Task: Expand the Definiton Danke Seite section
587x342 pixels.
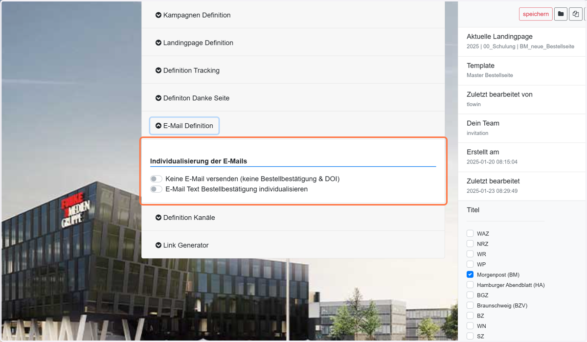Action: [x=192, y=98]
